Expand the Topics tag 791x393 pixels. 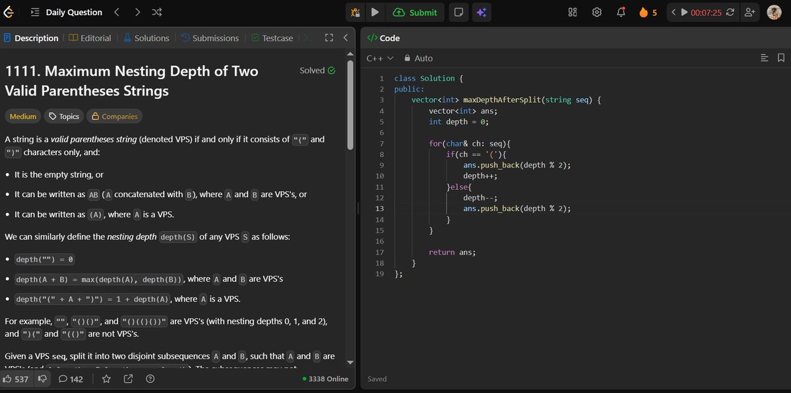64,117
